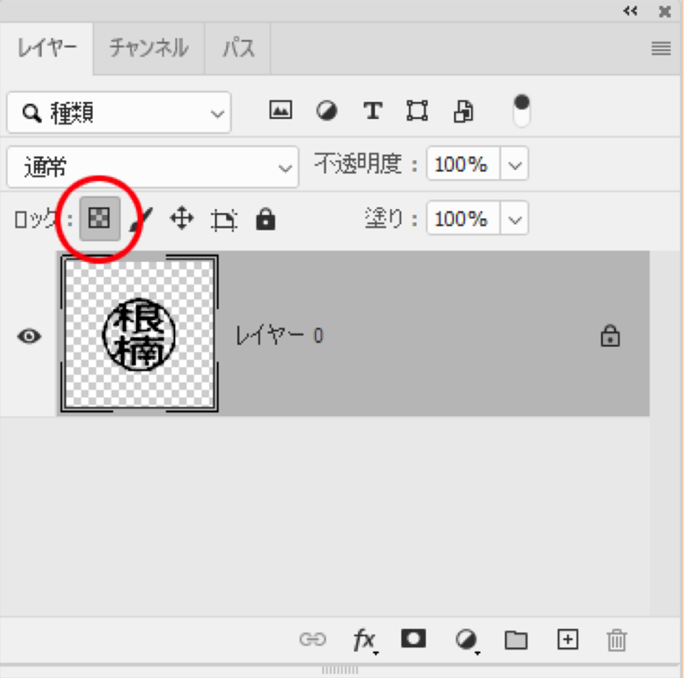The width and height of the screenshot is (687, 678).
Task: Open the Layers panel hamburger menu
Action: pyautogui.click(x=661, y=48)
